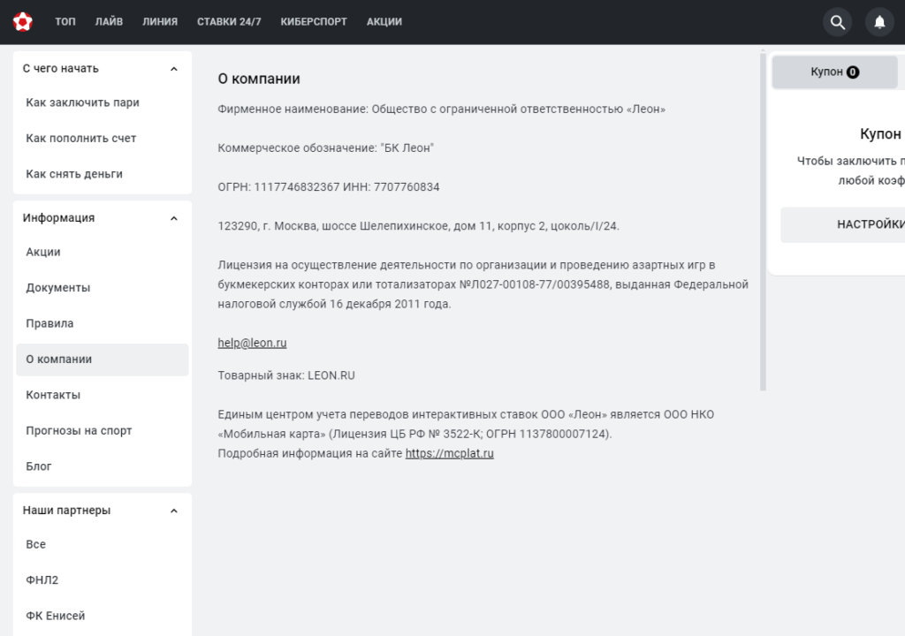Click the Купон counter badge showing 0
This screenshot has height=636, width=905.
[x=853, y=72]
